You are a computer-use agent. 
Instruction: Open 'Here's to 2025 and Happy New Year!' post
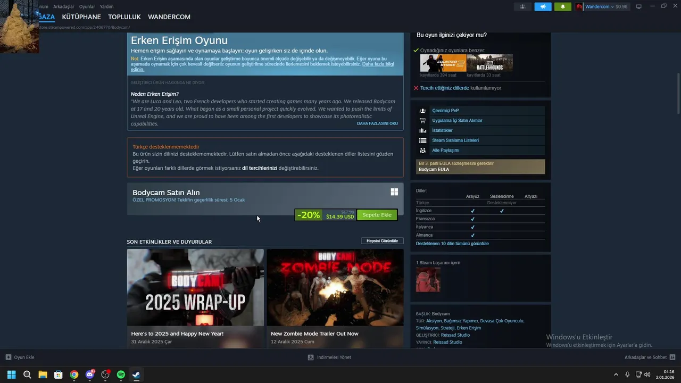click(177, 334)
